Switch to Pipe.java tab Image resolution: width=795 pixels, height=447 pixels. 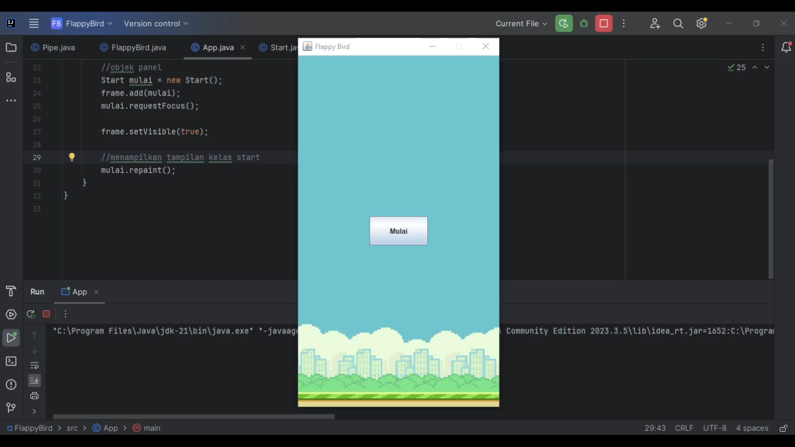(x=54, y=48)
